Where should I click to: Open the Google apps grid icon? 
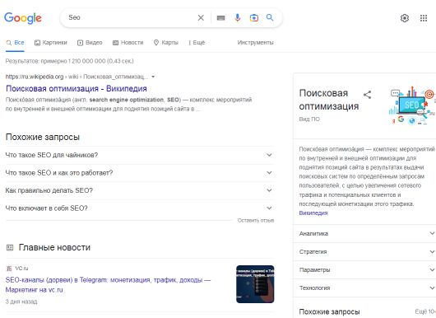[x=424, y=18]
